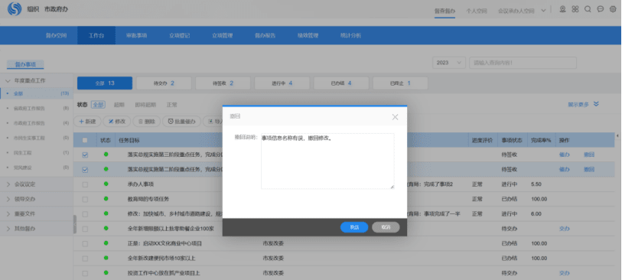Click 展示更多 to show more filters
This screenshot has height=280, width=622.
[578, 105]
